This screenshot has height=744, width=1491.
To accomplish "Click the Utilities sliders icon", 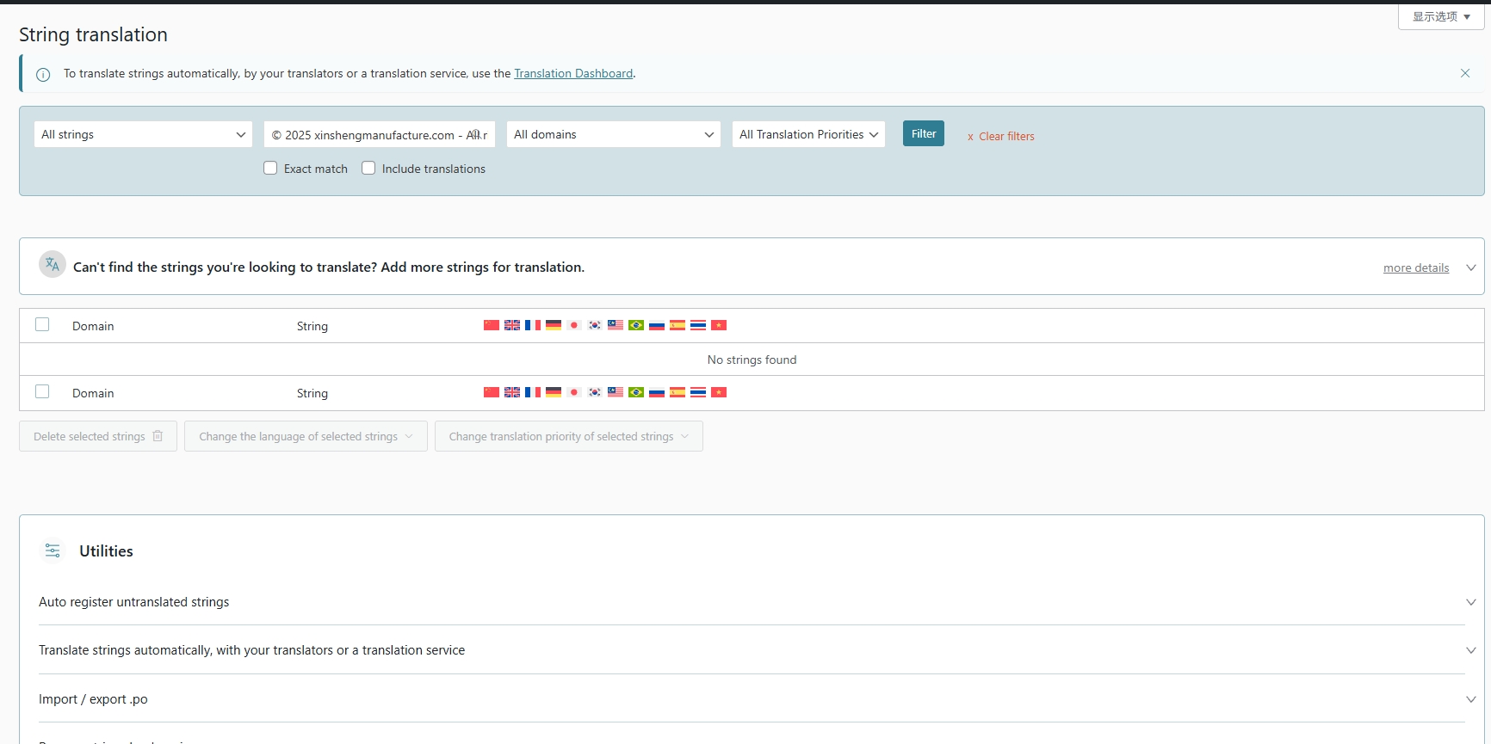I will pos(53,550).
